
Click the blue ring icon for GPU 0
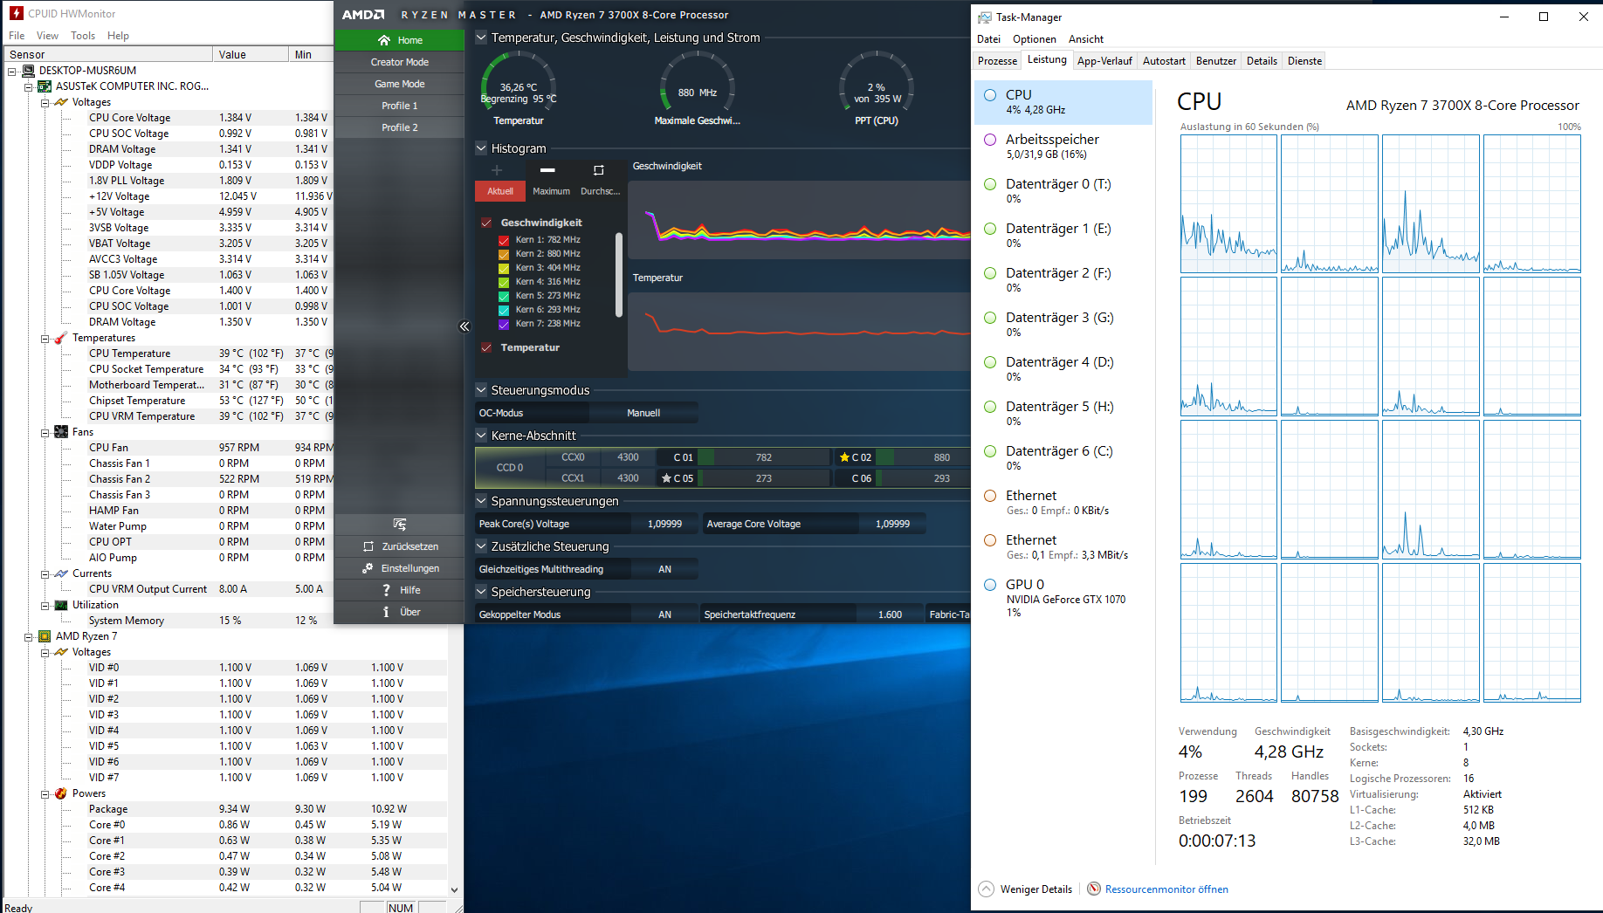990,585
